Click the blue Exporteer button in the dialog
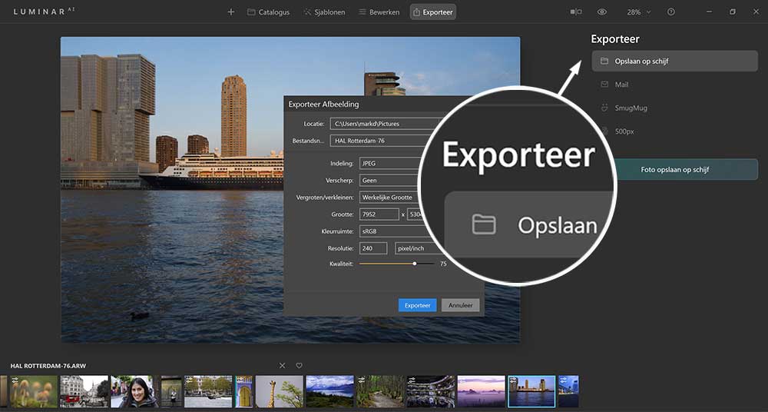The width and height of the screenshot is (768, 412). click(x=417, y=305)
